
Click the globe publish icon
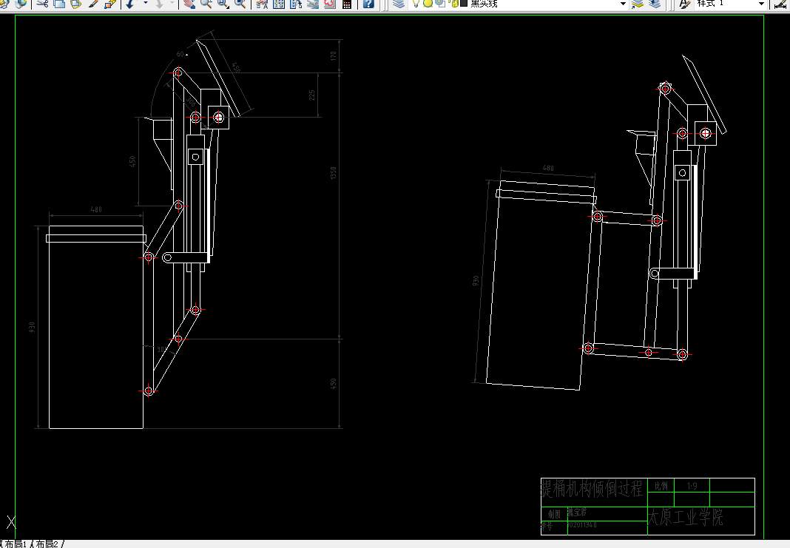[x=21, y=4]
